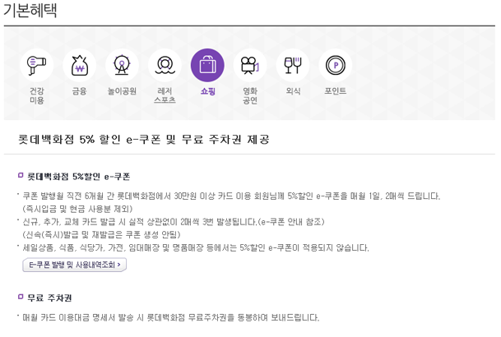
Task: Click the fork and wine glass icon
Action: click(293, 65)
